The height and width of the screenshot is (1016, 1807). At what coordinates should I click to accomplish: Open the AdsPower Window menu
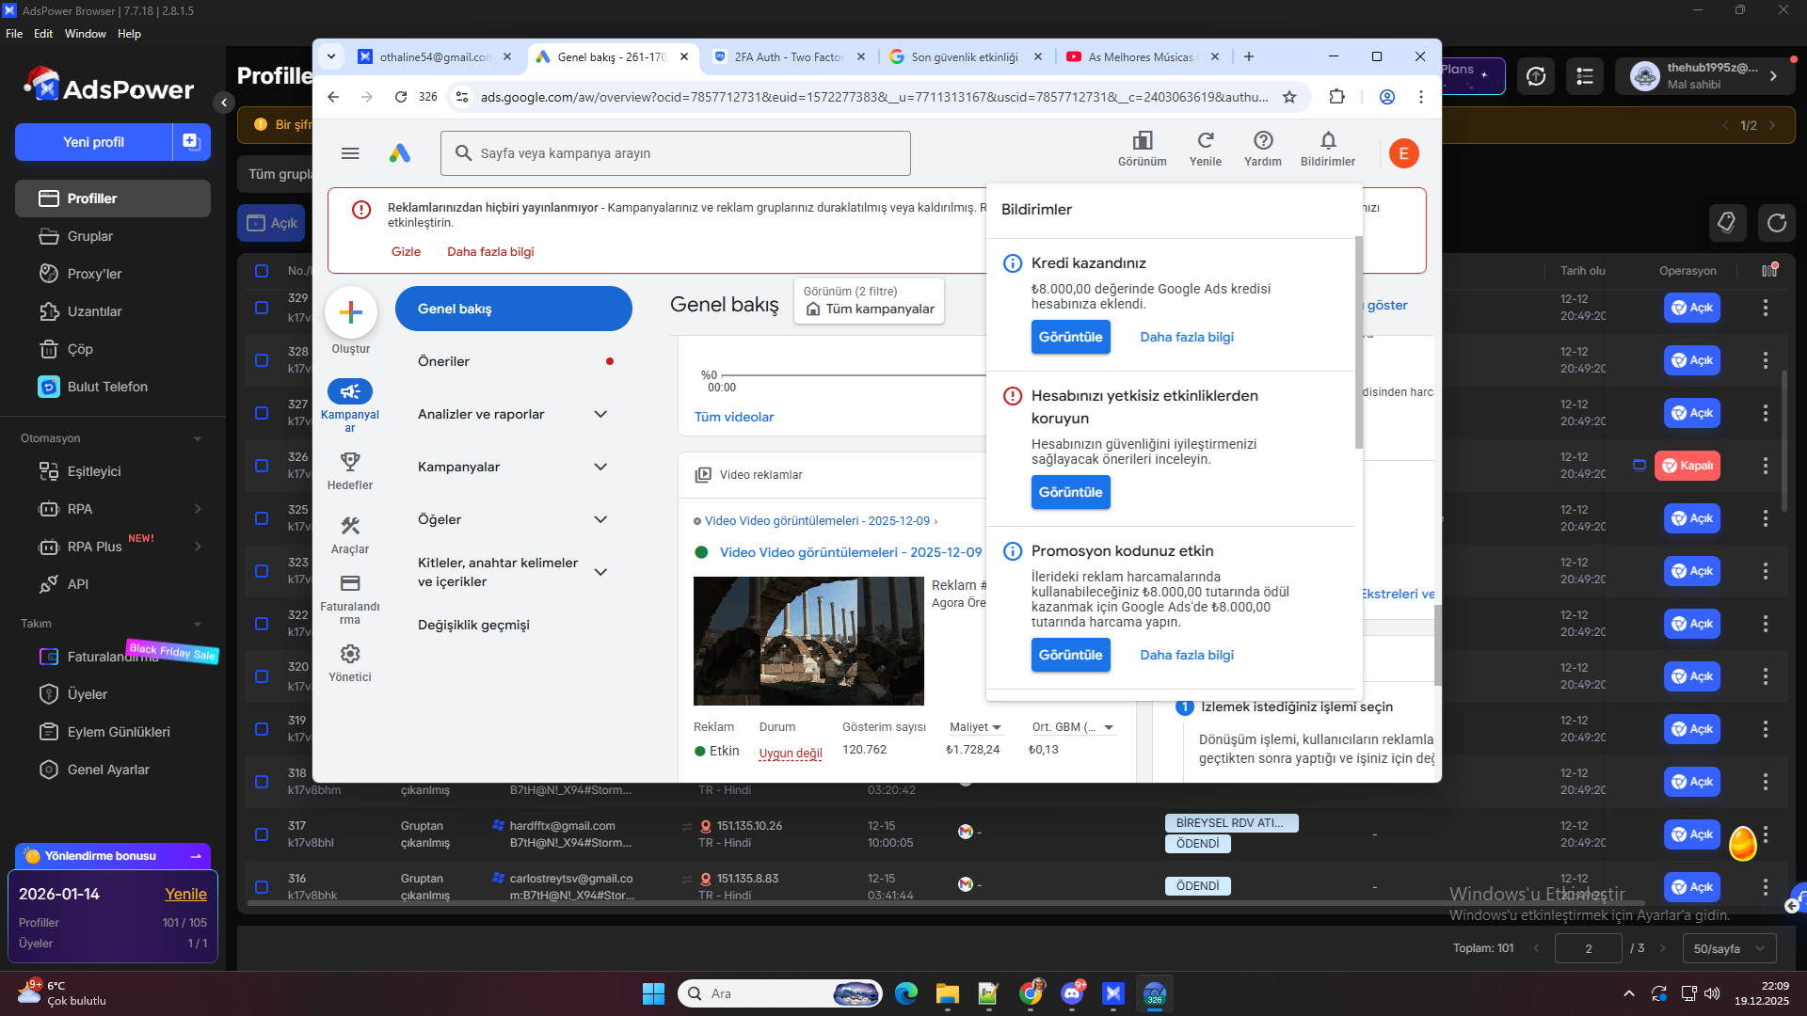pyautogui.click(x=86, y=34)
